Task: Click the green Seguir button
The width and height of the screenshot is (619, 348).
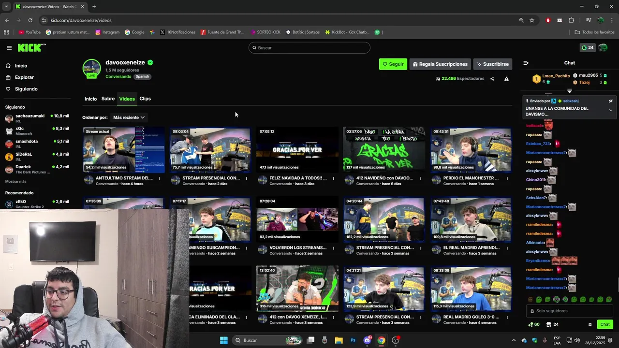Action: (393, 64)
